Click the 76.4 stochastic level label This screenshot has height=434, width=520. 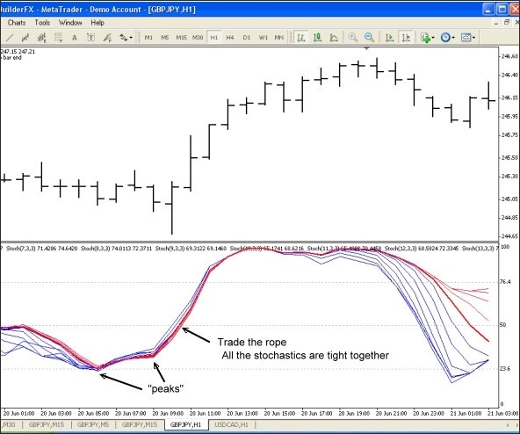[x=505, y=282]
